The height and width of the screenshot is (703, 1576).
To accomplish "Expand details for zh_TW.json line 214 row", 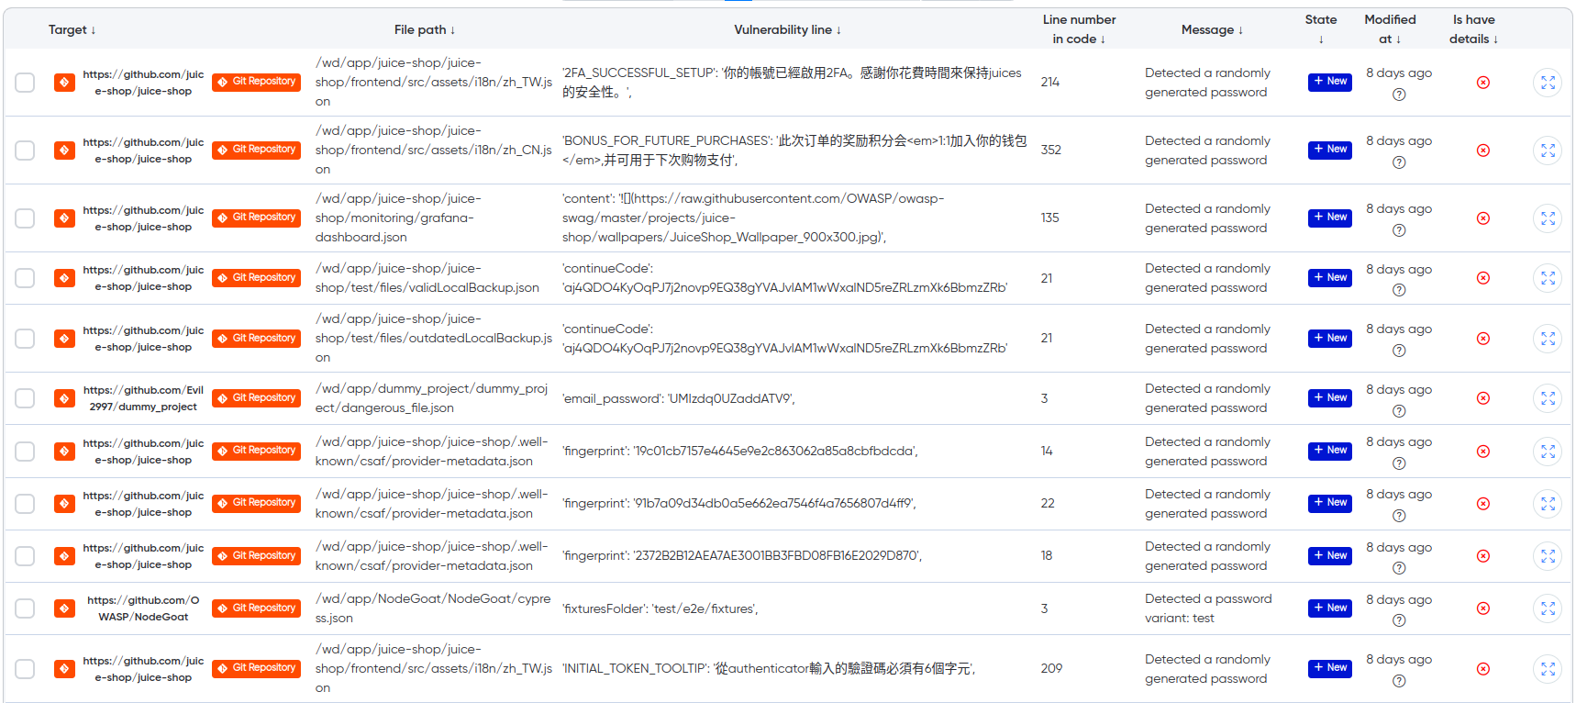I will pos(1548,83).
